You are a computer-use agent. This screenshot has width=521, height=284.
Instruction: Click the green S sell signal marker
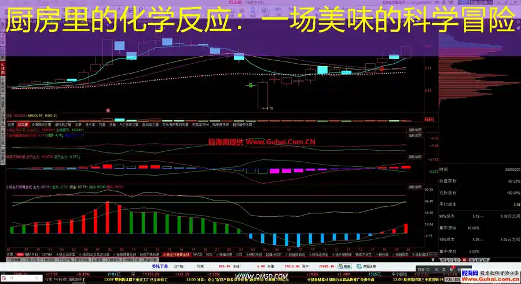(251, 85)
